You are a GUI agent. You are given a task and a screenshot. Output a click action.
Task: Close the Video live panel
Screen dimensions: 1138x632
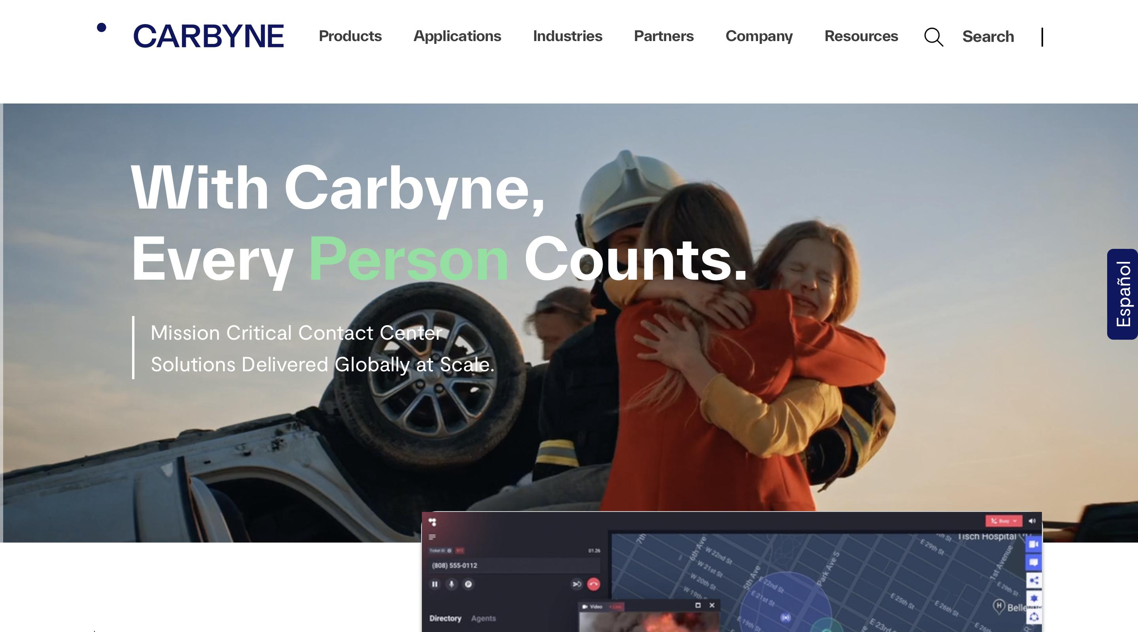[x=712, y=605]
